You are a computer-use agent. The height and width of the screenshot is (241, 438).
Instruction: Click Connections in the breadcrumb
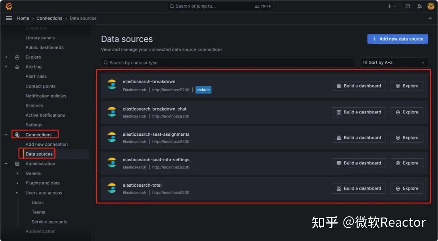coord(49,18)
